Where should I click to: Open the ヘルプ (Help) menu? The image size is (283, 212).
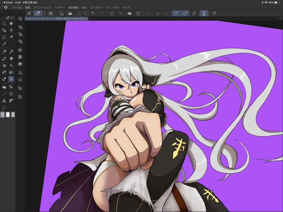point(126,7)
